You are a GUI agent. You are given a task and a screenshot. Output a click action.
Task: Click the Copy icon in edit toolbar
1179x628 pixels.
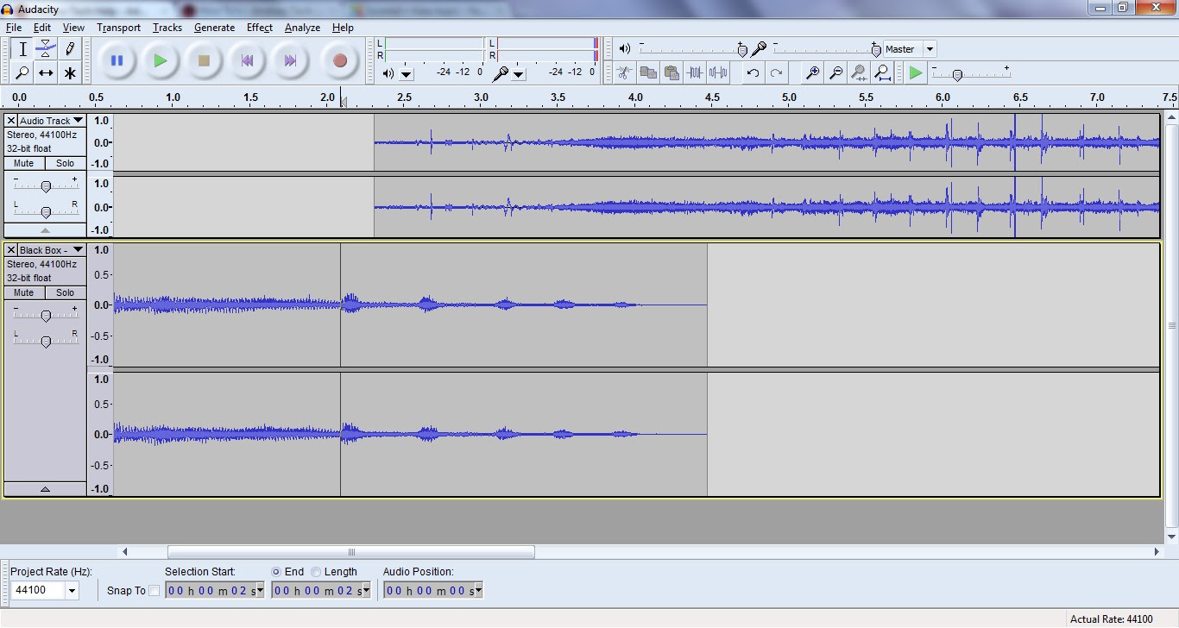tap(647, 73)
